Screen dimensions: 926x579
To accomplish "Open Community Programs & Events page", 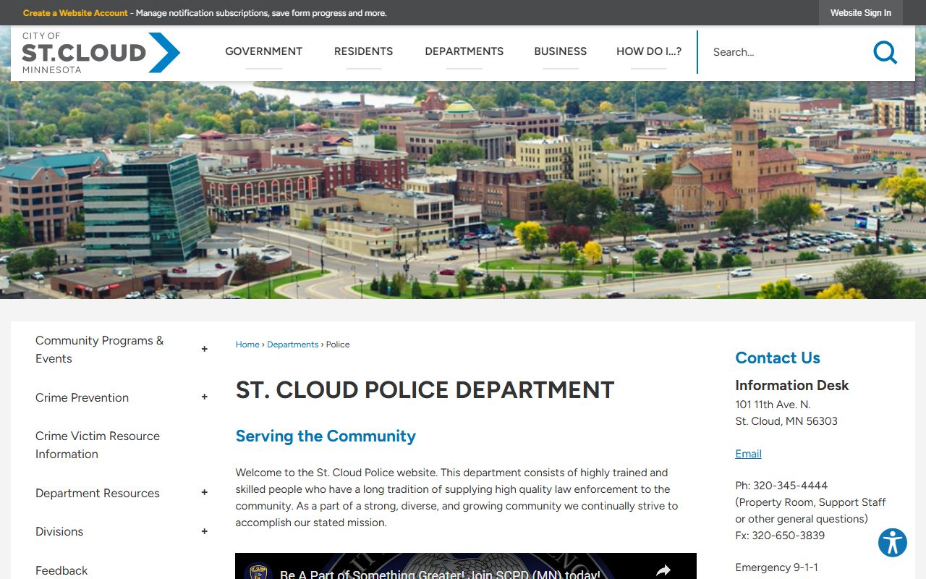I will click(100, 350).
